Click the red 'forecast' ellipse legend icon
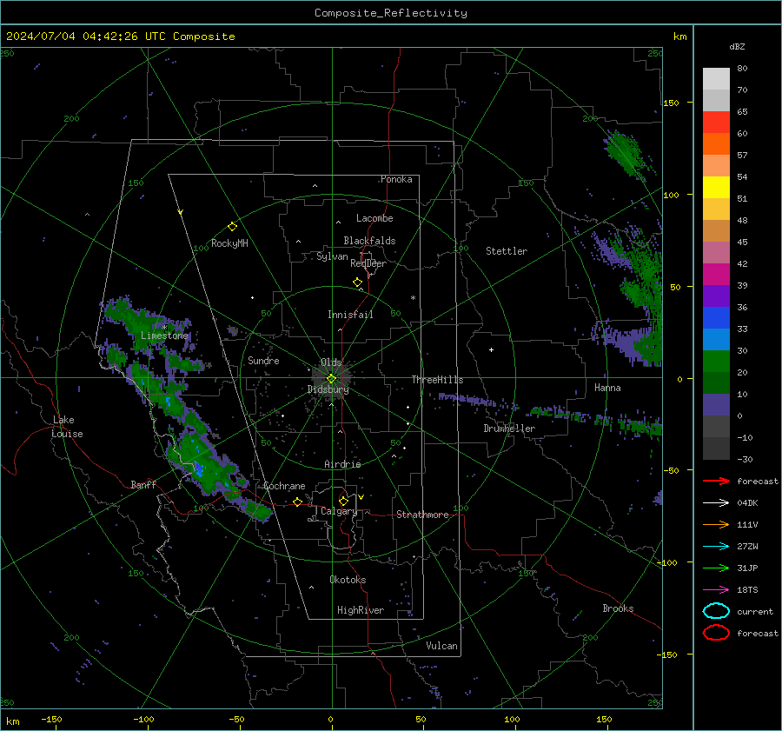782x731 pixels. click(716, 633)
